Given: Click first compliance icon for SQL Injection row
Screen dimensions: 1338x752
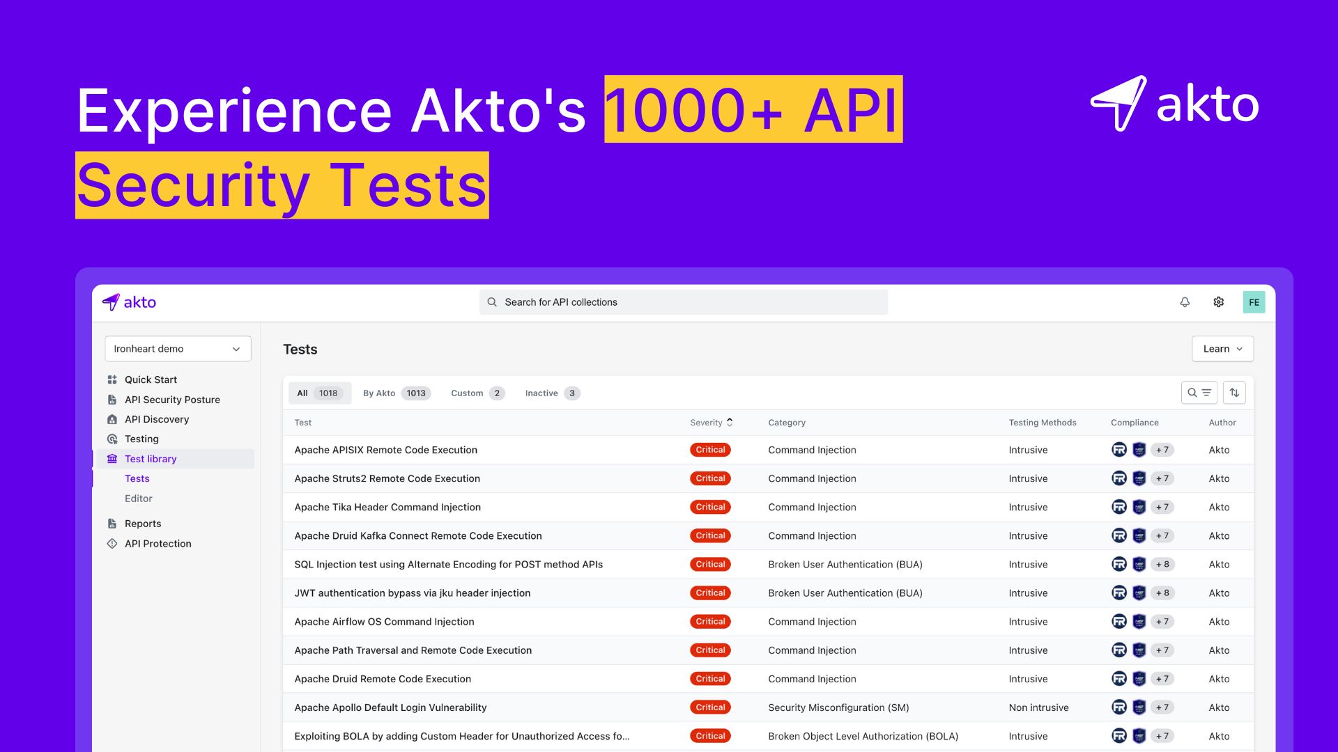Looking at the screenshot, I should click(1119, 564).
